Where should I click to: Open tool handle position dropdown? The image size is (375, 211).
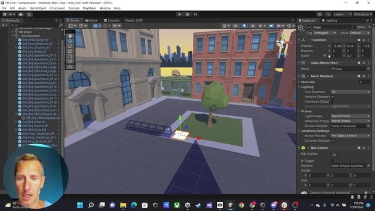pos(72,26)
